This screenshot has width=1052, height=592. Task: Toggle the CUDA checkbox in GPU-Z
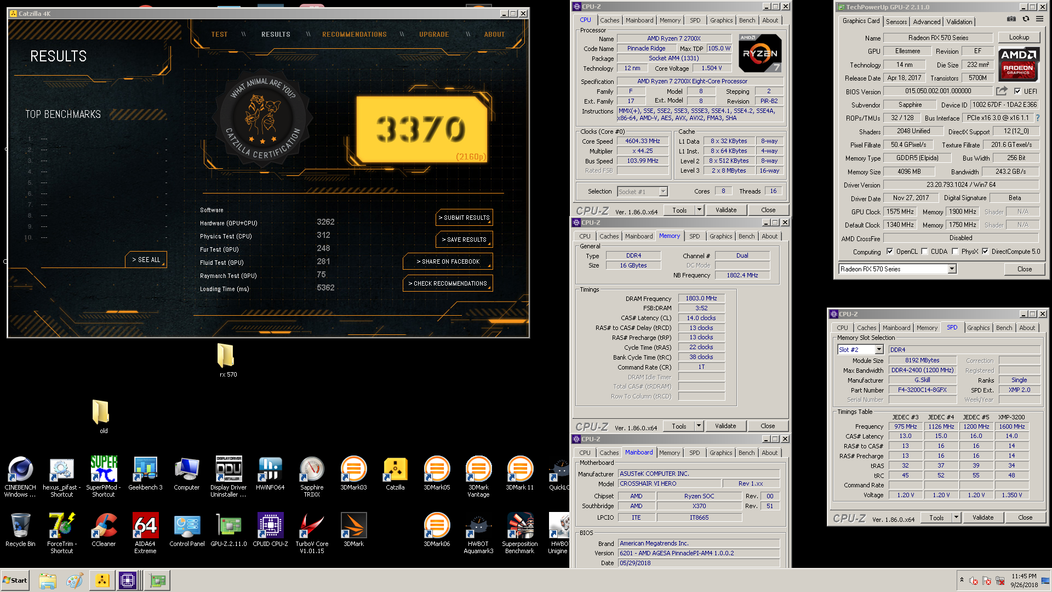point(925,252)
